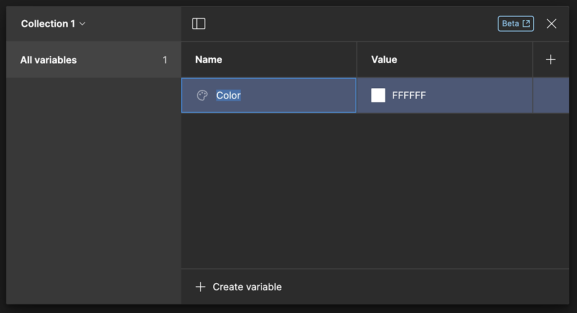Edit the FFFFFF hex value
Screen dimensions: 577x313
coord(409,95)
